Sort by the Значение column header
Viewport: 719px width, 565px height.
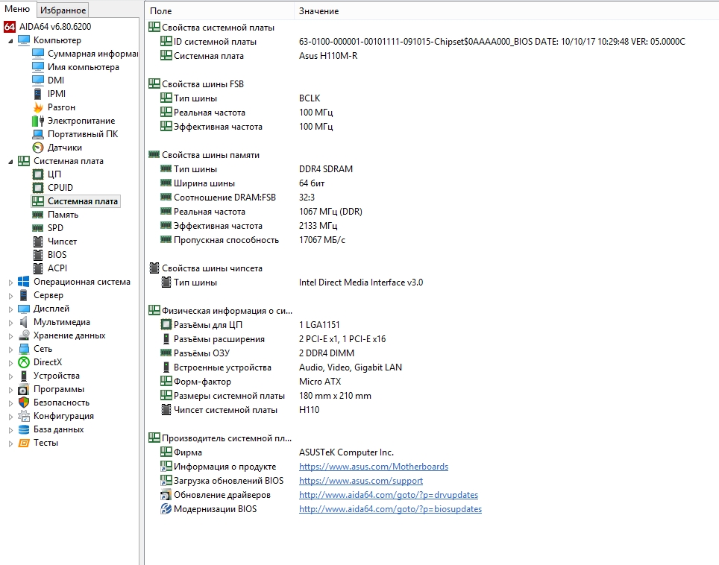(506, 11)
